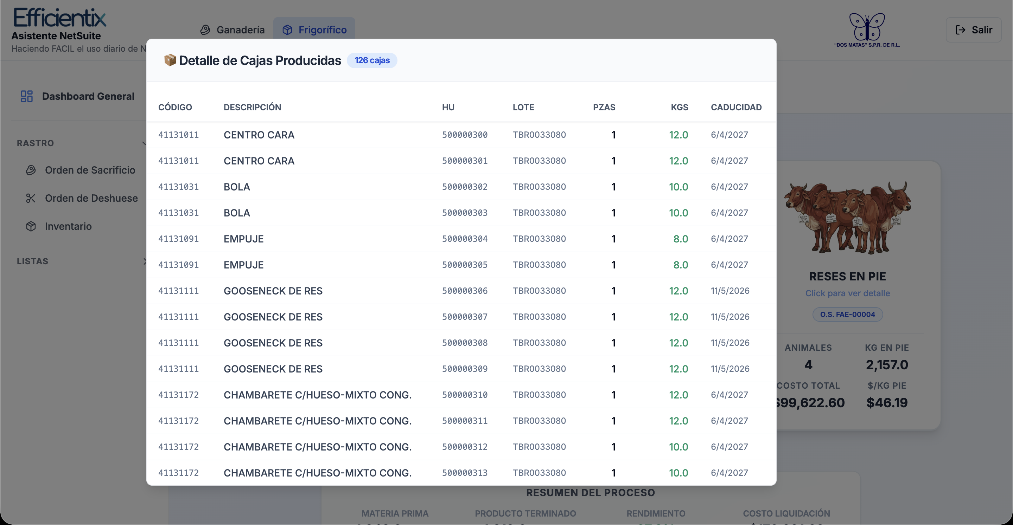The height and width of the screenshot is (525, 1013).
Task: Select row with HU 500000300
Action: coord(461,135)
